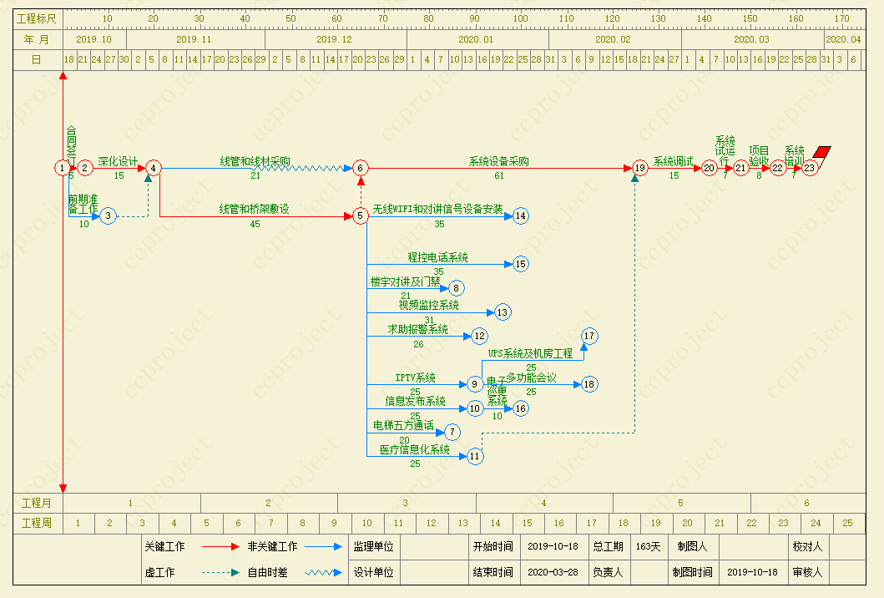This screenshot has width=884, height=598.
Task: Select critical node 19 circle
Action: (640, 168)
